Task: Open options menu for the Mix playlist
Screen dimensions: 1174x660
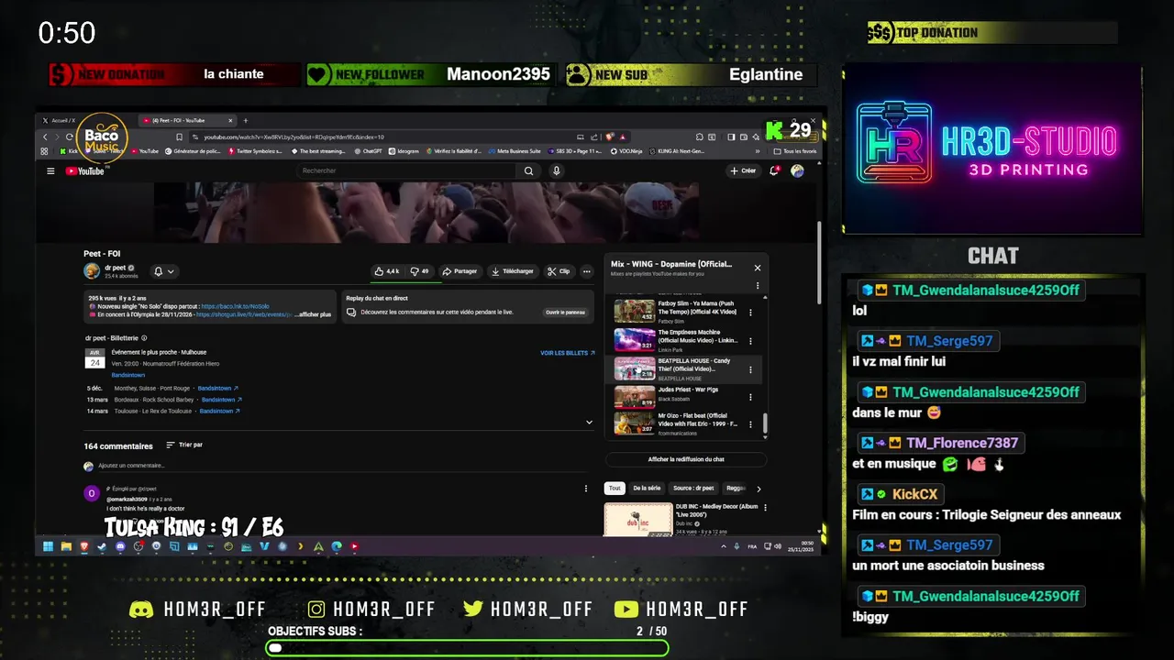Action: point(758,285)
